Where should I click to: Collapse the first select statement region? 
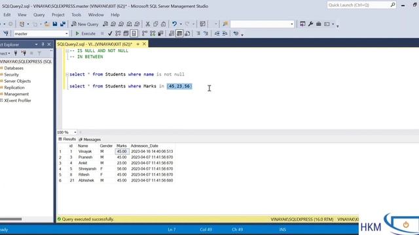click(x=67, y=74)
